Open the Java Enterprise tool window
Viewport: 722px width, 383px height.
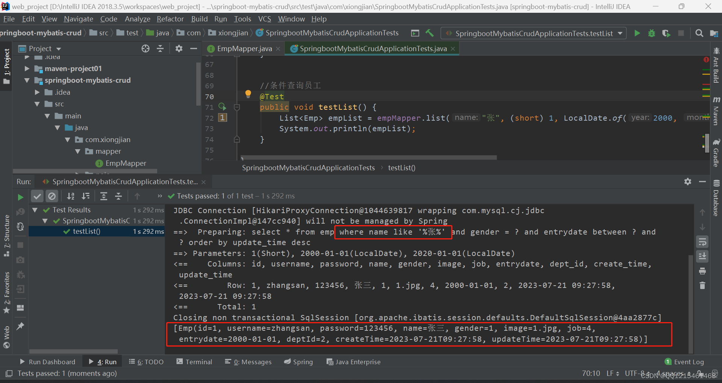click(353, 362)
